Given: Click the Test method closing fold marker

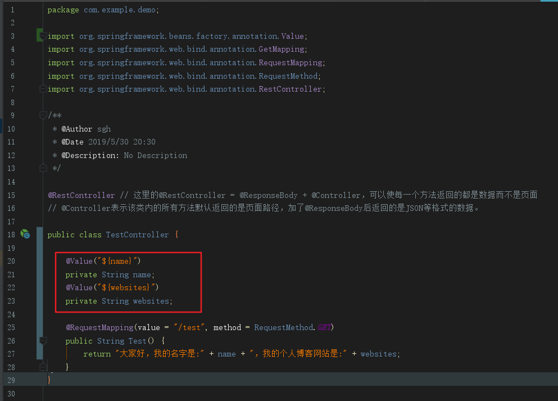Looking at the screenshot, I should point(43,367).
